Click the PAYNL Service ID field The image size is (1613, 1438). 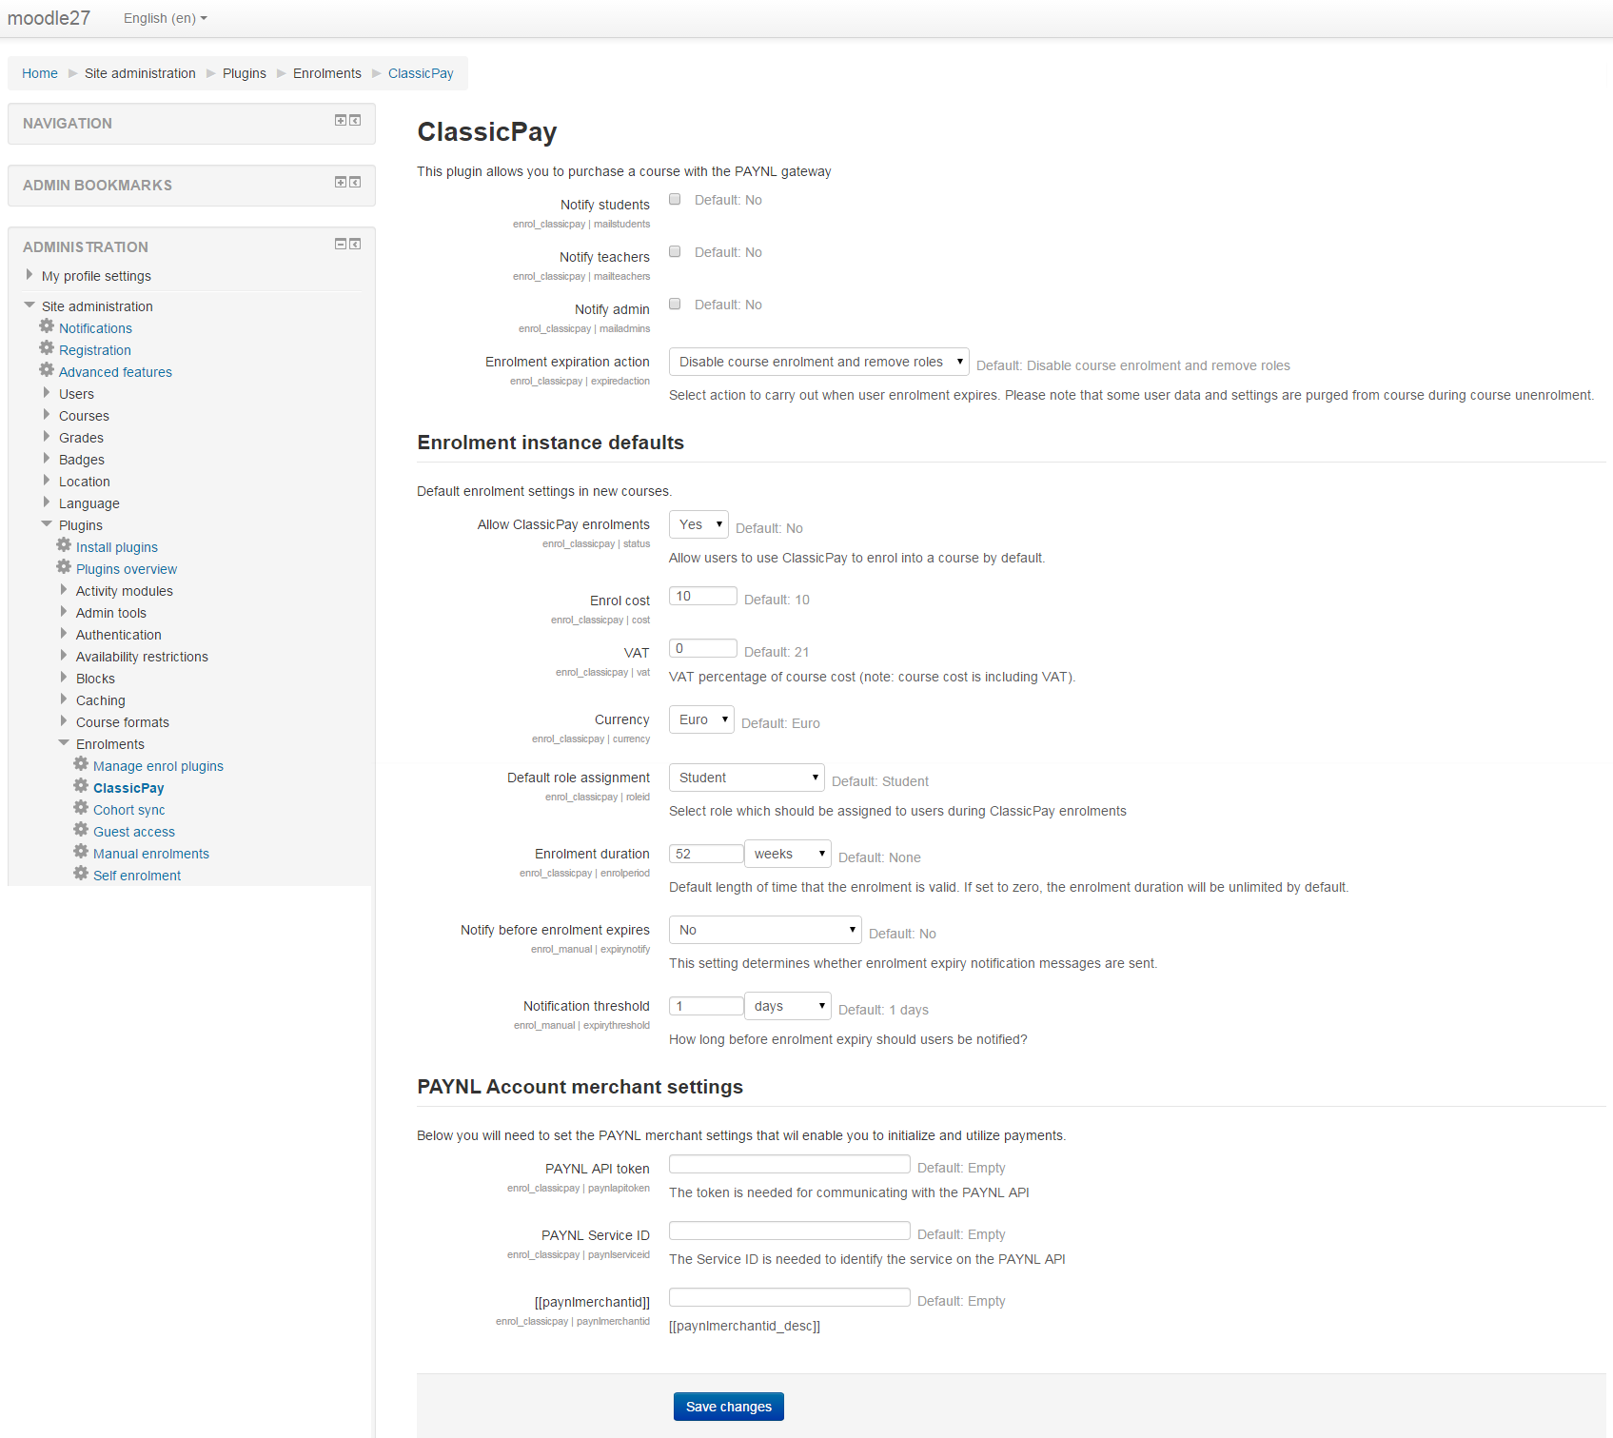point(790,1231)
